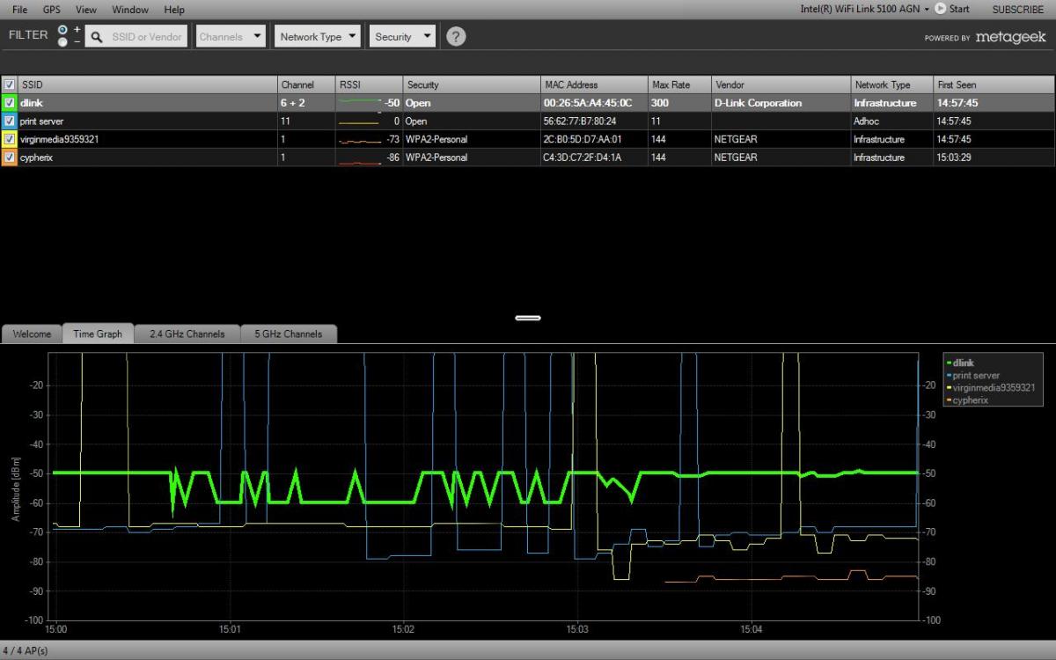Click MAC address 56:62:77:B7:80:24
The height and width of the screenshot is (660, 1056).
click(579, 121)
